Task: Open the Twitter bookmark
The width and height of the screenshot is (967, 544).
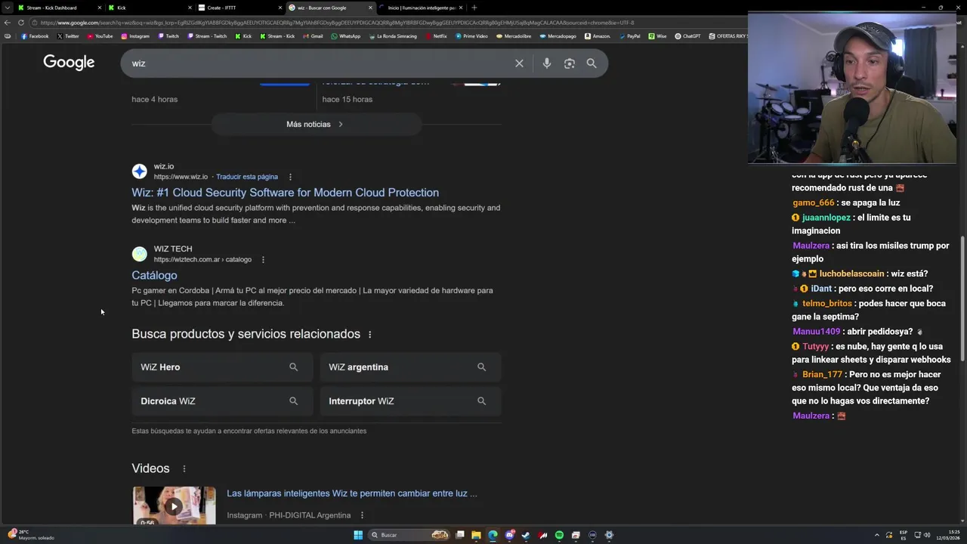Action: coord(68,36)
